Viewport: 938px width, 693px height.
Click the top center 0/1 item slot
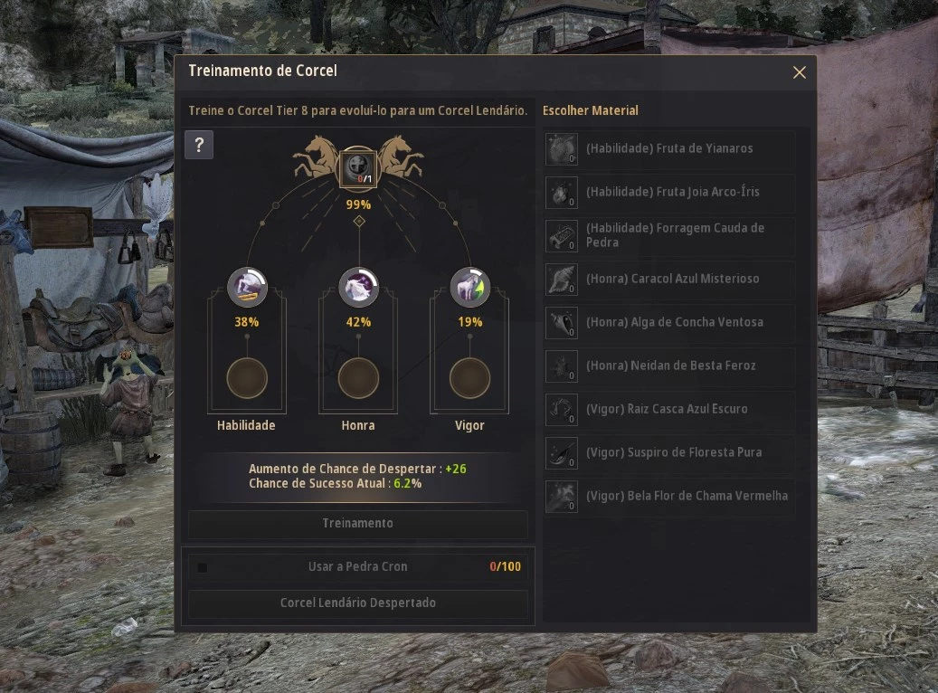tap(358, 169)
